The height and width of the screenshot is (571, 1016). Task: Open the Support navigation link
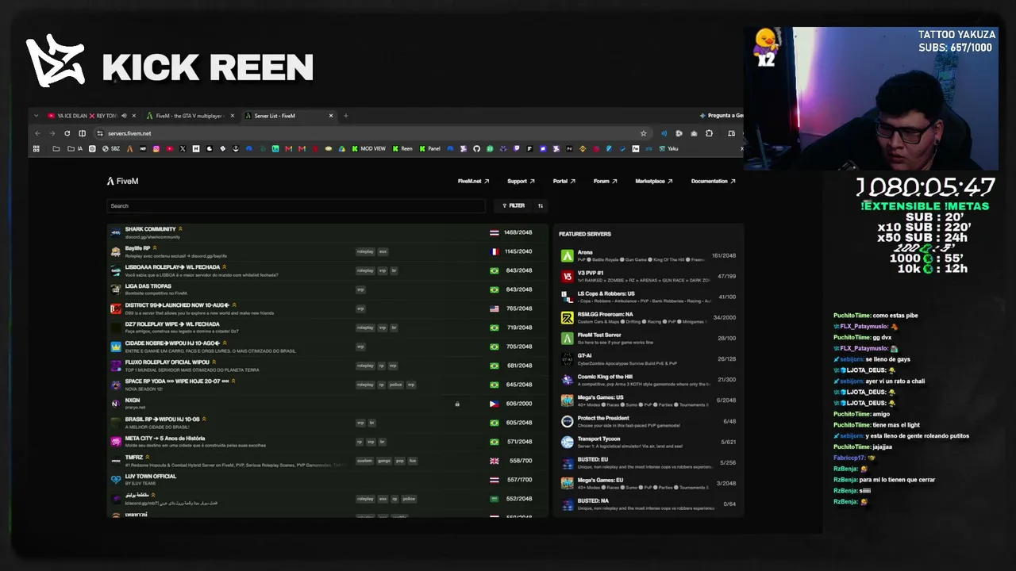[x=521, y=181]
